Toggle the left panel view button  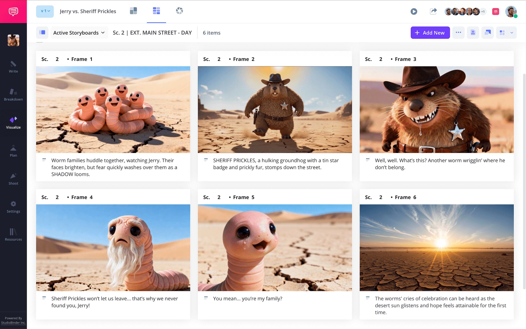(x=42, y=33)
